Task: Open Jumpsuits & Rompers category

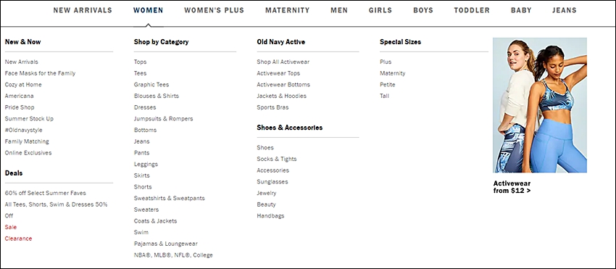Action: point(164,119)
